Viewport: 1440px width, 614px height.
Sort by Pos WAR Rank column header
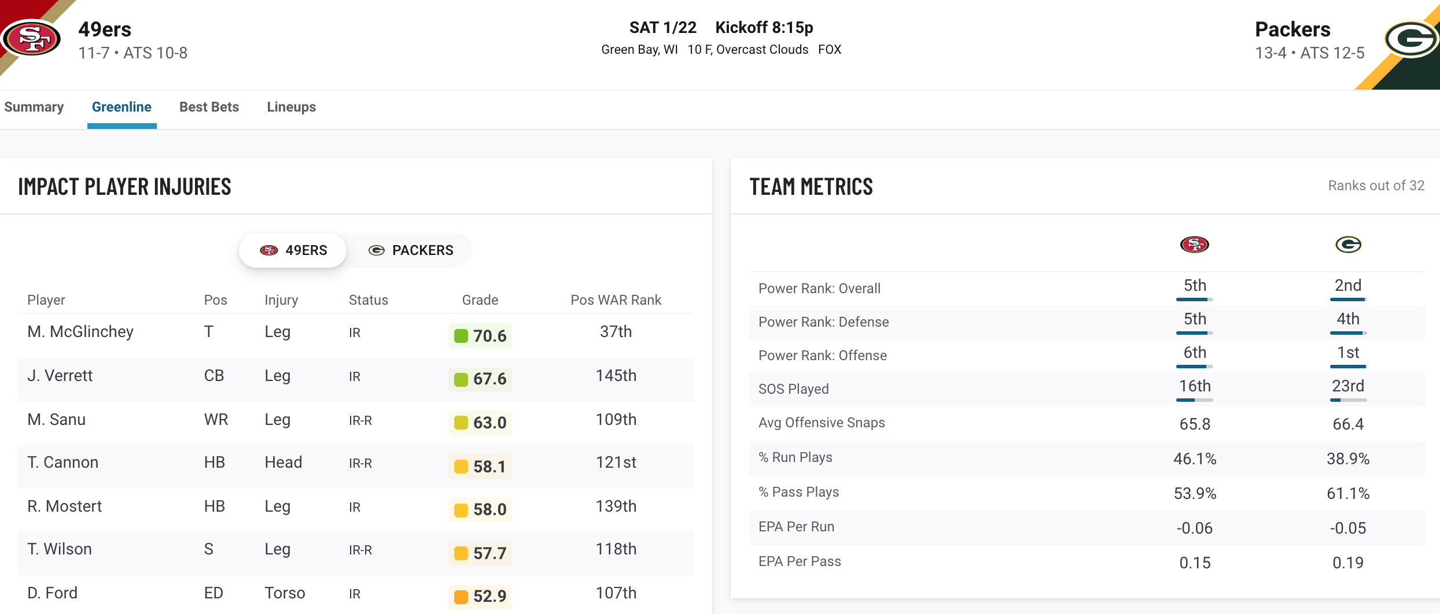click(616, 300)
